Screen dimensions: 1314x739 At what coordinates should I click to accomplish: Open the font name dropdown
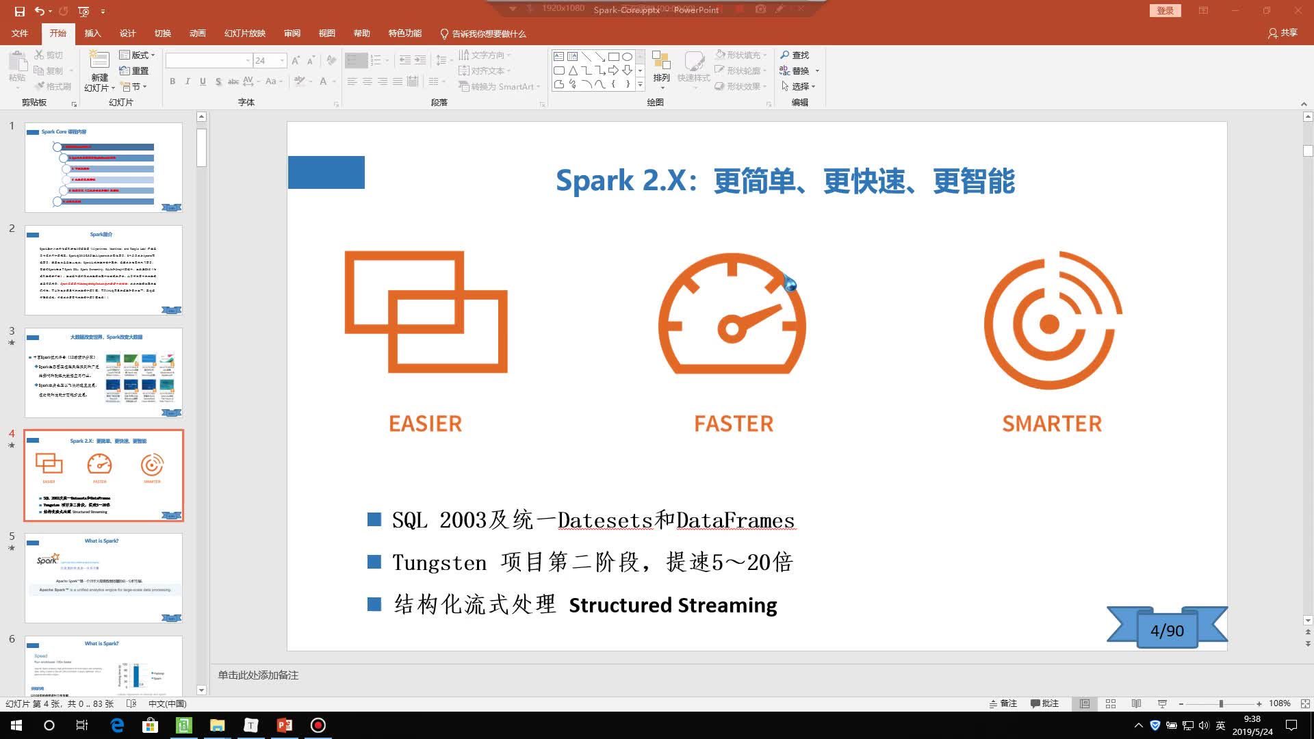point(248,60)
